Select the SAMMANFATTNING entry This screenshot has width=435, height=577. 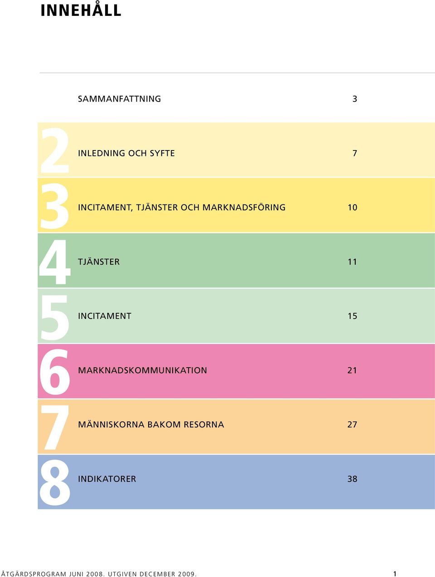click(x=119, y=99)
